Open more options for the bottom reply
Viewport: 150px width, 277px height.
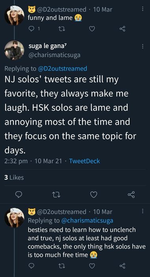click(142, 211)
